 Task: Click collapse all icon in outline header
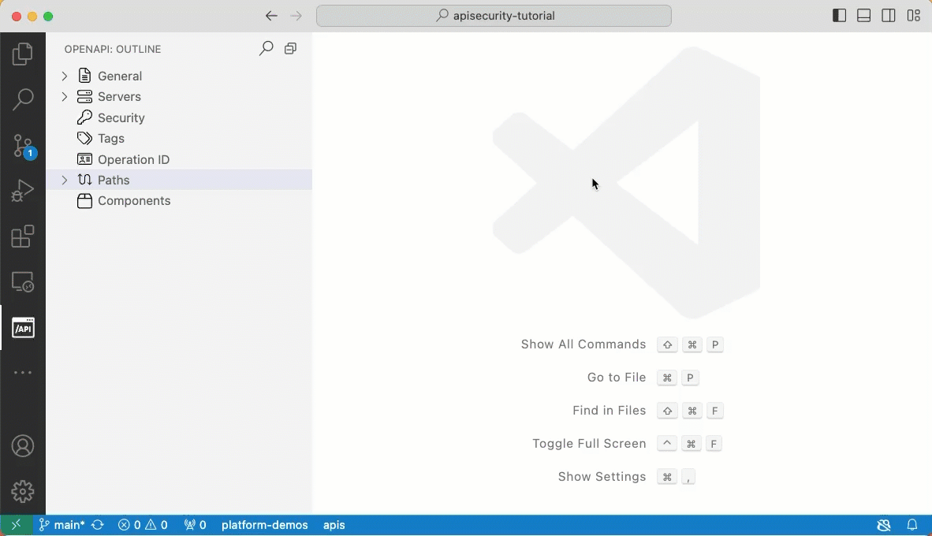tap(290, 49)
